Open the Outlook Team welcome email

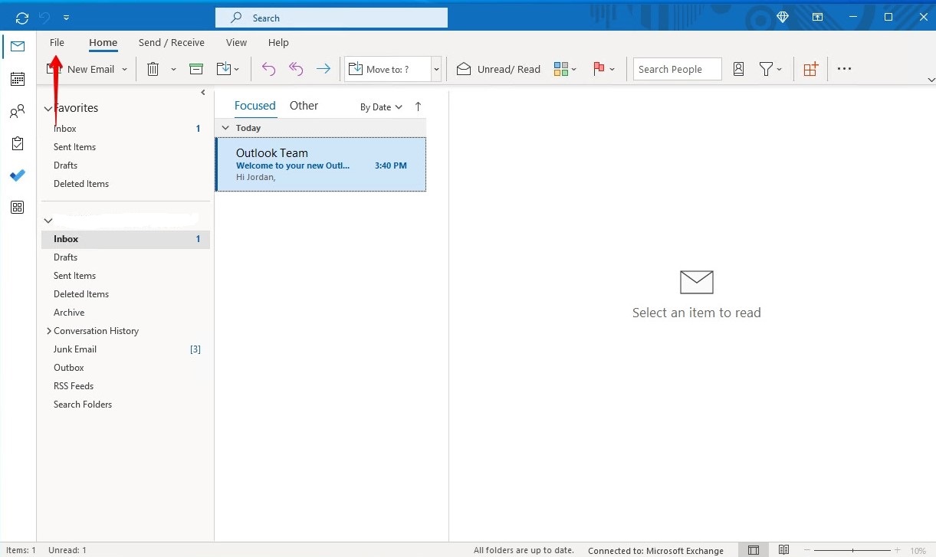tap(320, 164)
